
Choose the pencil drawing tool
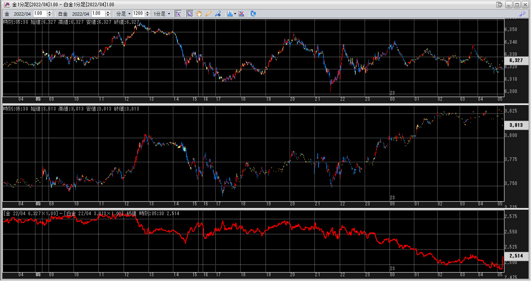[208, 13]
